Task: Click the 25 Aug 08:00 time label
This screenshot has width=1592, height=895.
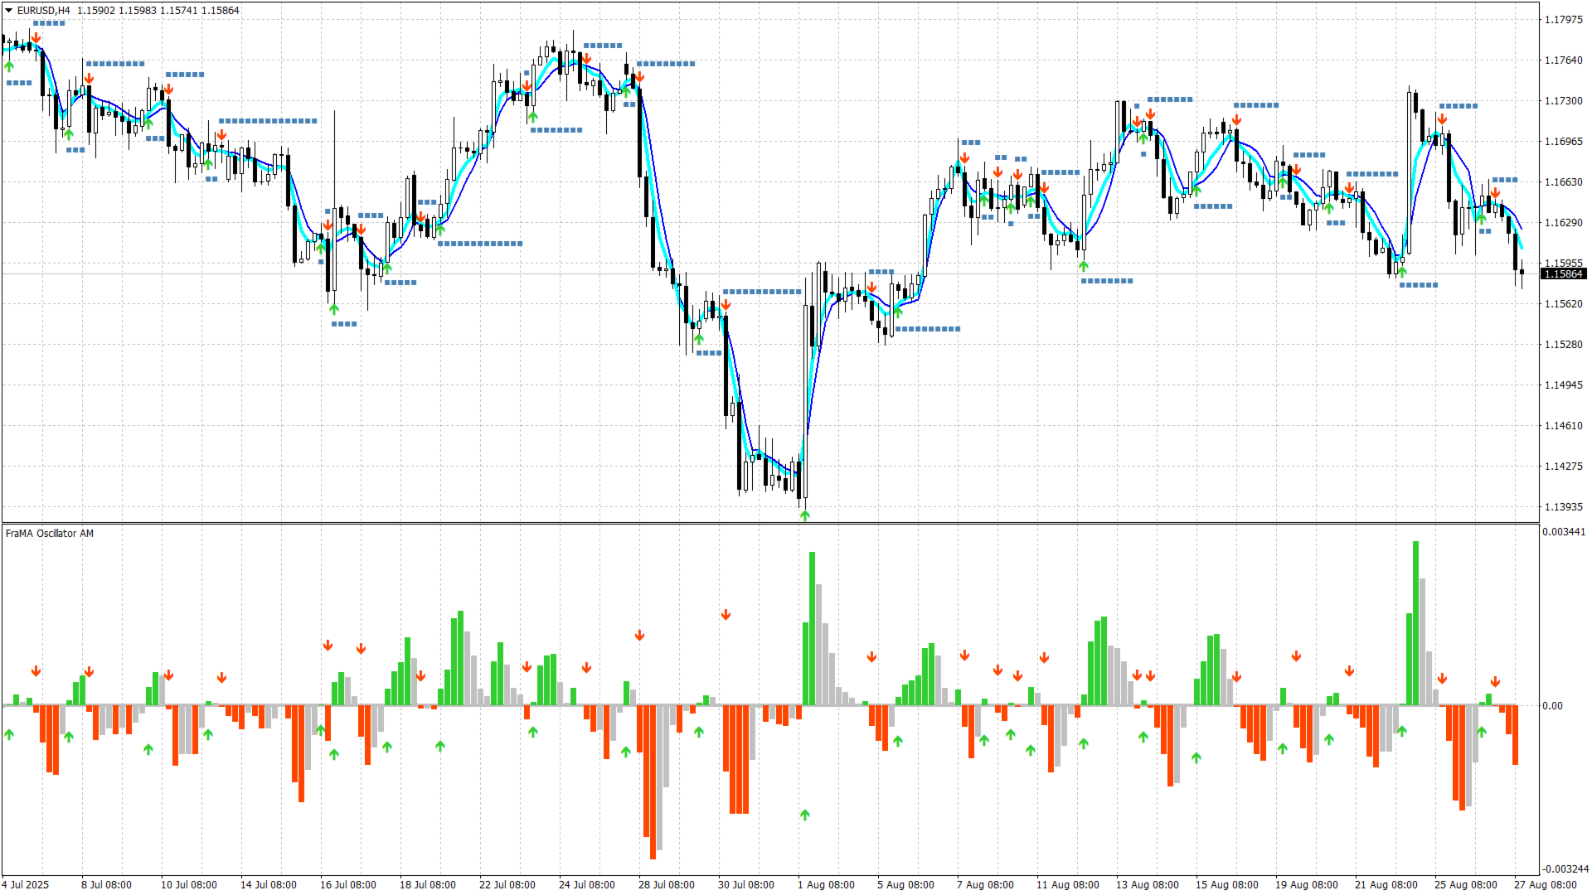Action: pos(1466,885)
